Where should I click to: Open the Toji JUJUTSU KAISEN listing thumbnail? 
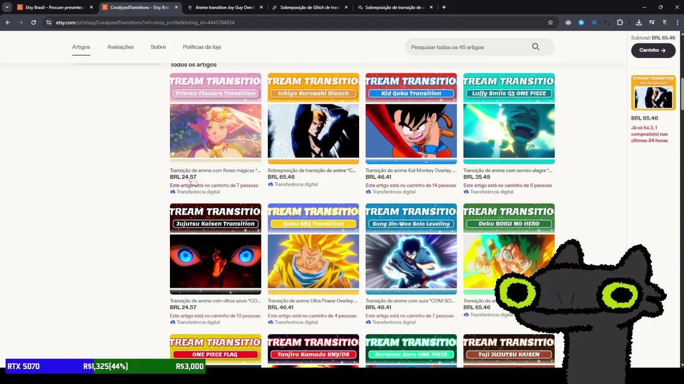coord(509,350)
